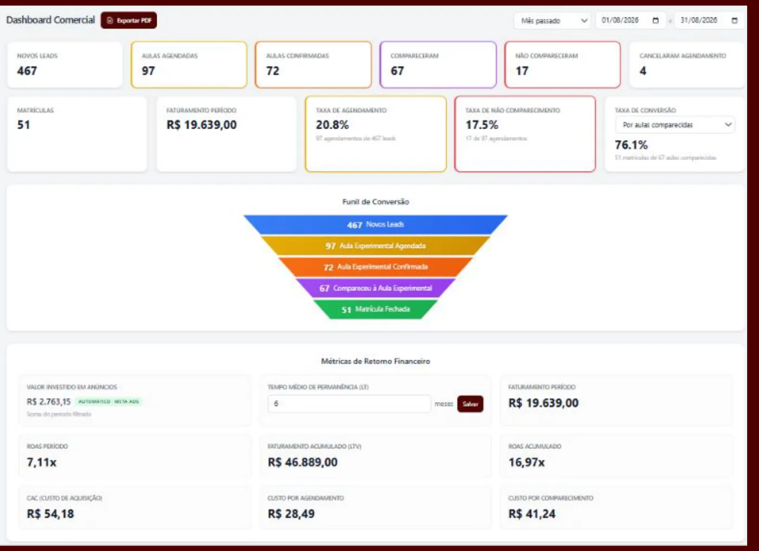Click the Matrículas card showing 51

(77, 134)
